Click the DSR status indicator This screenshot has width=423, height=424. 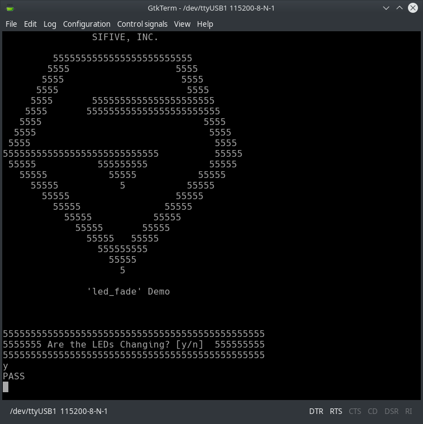(x=391, y=411)
